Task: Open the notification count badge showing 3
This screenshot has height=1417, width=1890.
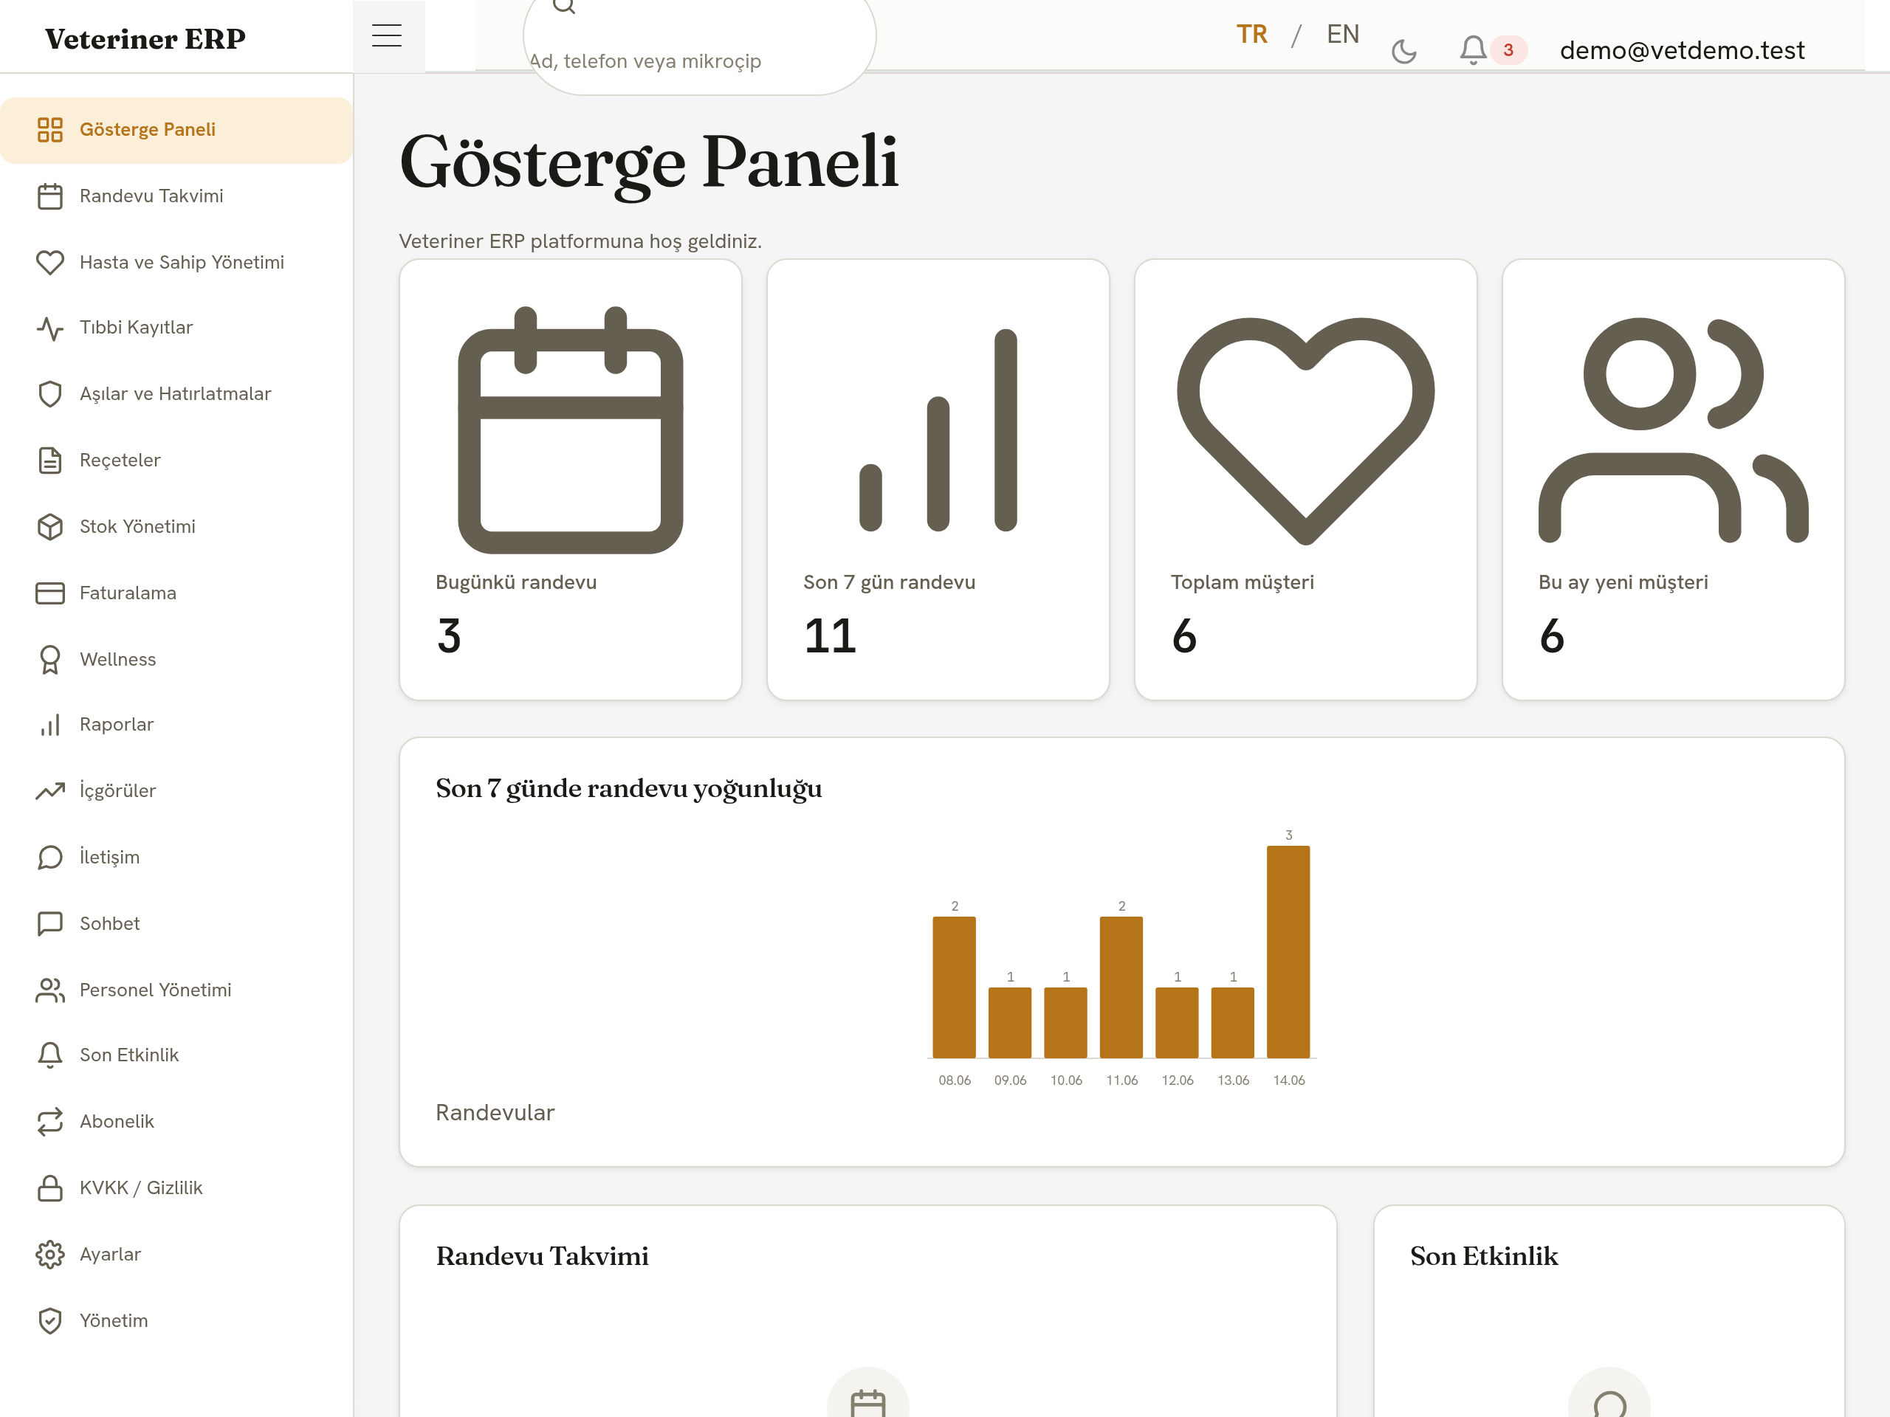Action: [x=1509, y=50]
